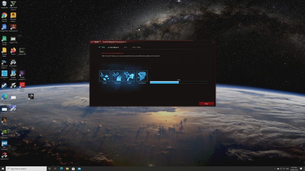Open Microsoft Store from the taskbar
The image size is (305, 171).
pos(73,169)
